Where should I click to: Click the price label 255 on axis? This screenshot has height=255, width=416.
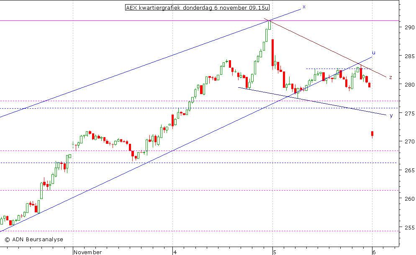(x=409, y=227)
